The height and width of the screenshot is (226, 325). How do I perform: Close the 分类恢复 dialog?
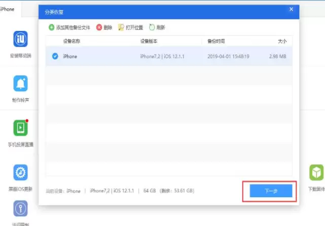click(x=291, y=9)
